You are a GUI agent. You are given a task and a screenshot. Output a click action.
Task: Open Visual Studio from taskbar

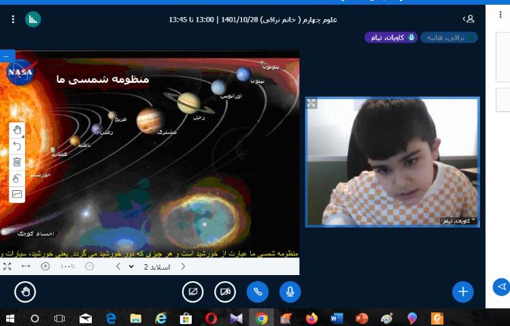point(236,319)
